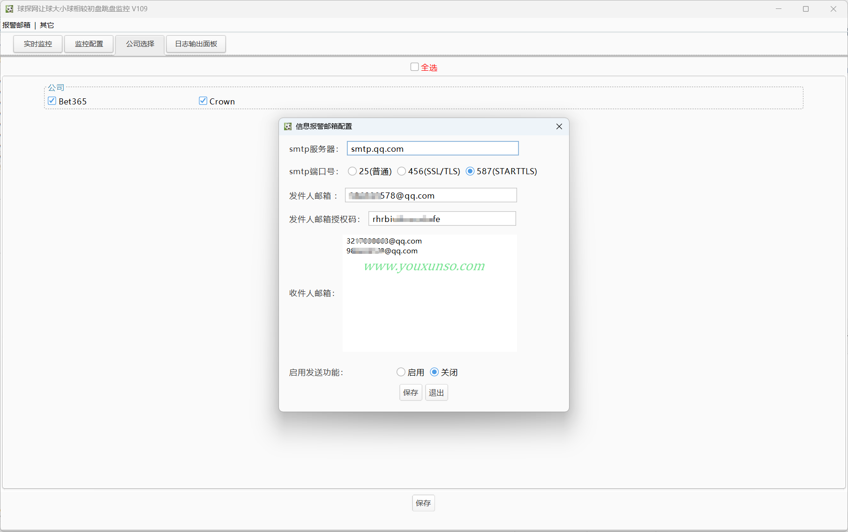The width and height of the screenshot is (848, 532).
Task: Click the bottom 保存 button of main window
Action: click(x=423, y=503)
